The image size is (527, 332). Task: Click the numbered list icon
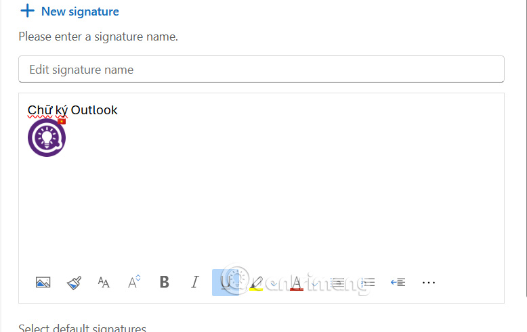click(368, 283)
